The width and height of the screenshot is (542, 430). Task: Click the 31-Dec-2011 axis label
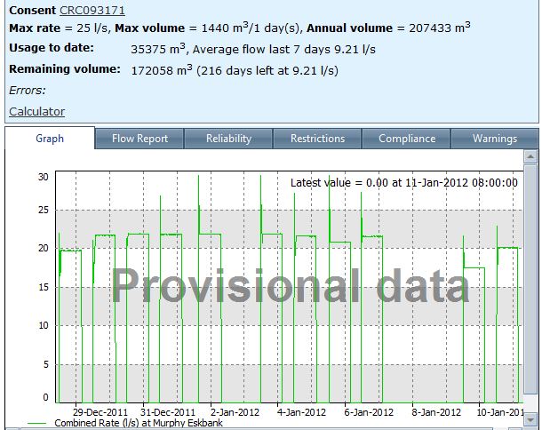168,412
